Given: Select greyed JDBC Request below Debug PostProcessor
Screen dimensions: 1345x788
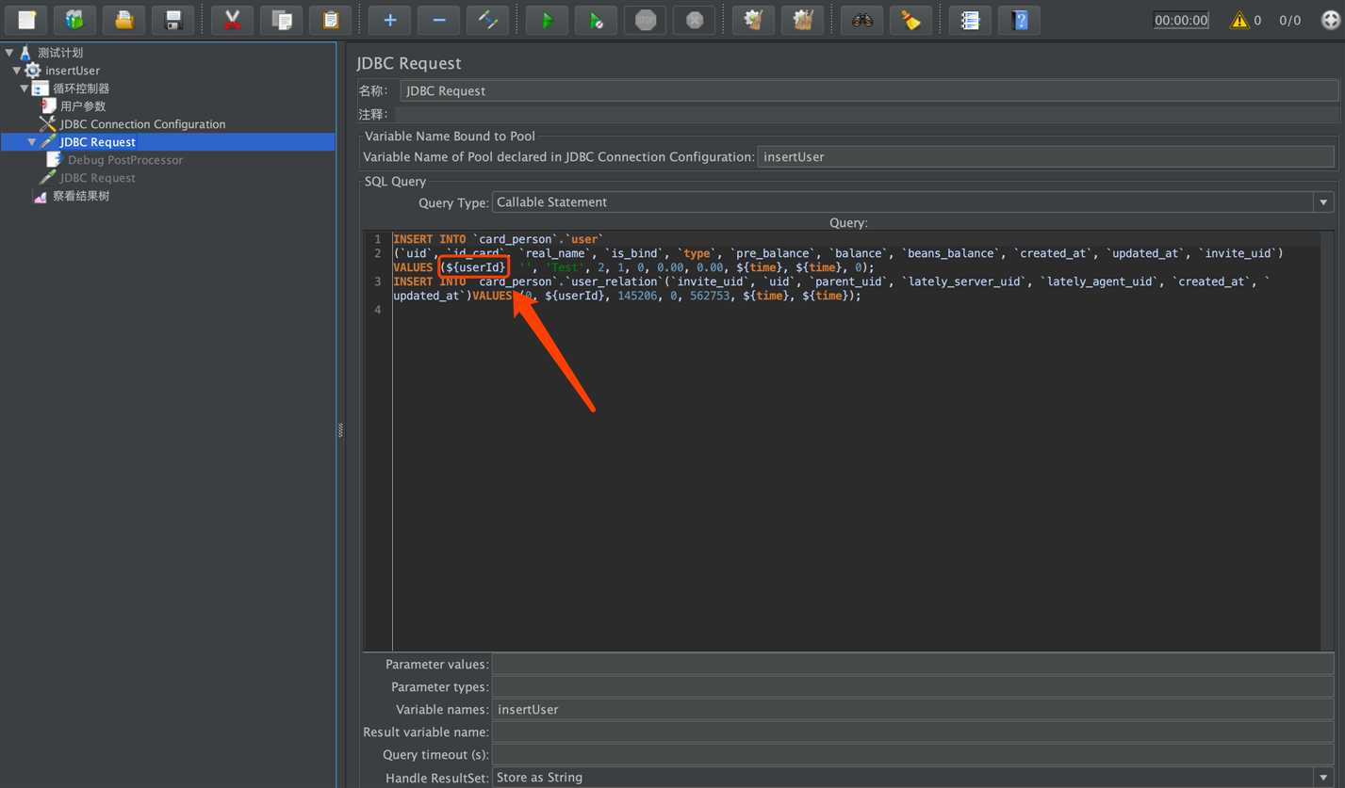Looking at the screenshot, I should 98,178.
